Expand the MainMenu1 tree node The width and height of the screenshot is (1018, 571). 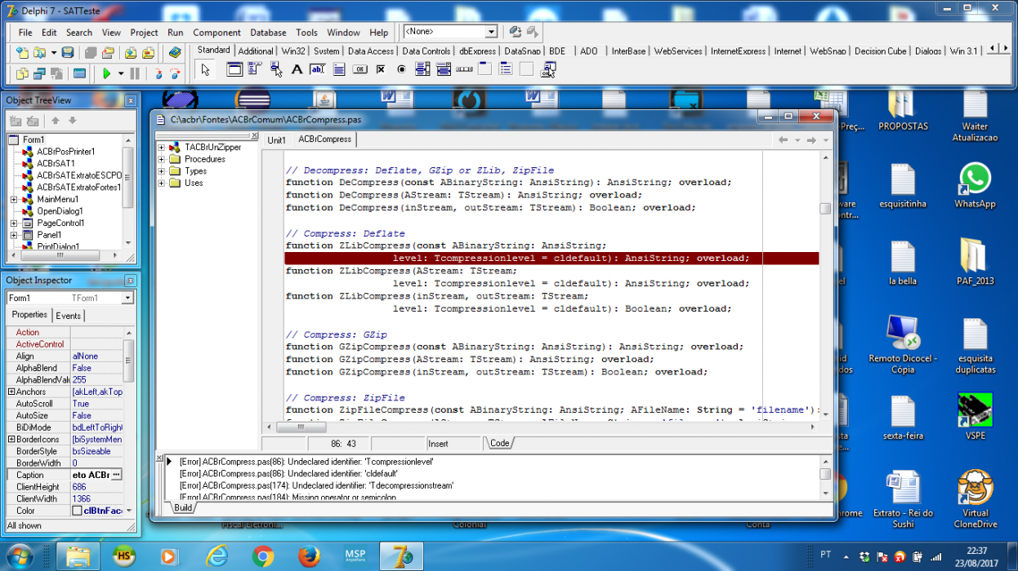point(15,199)
